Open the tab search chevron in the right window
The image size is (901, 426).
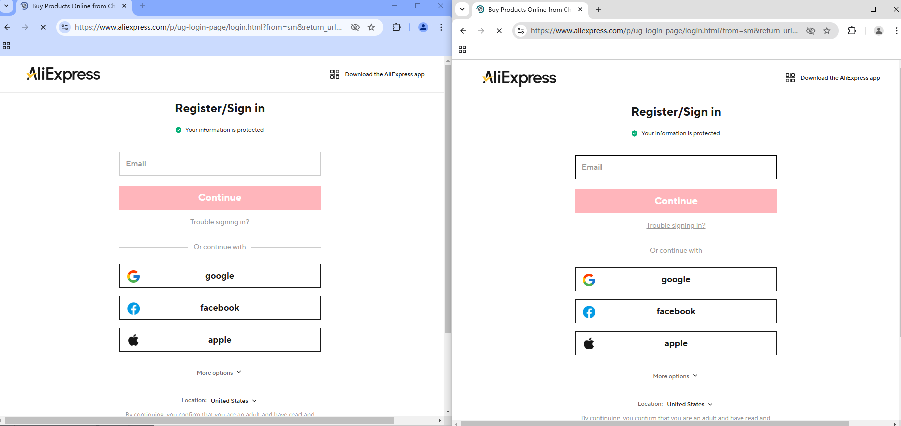coord(462,9)
